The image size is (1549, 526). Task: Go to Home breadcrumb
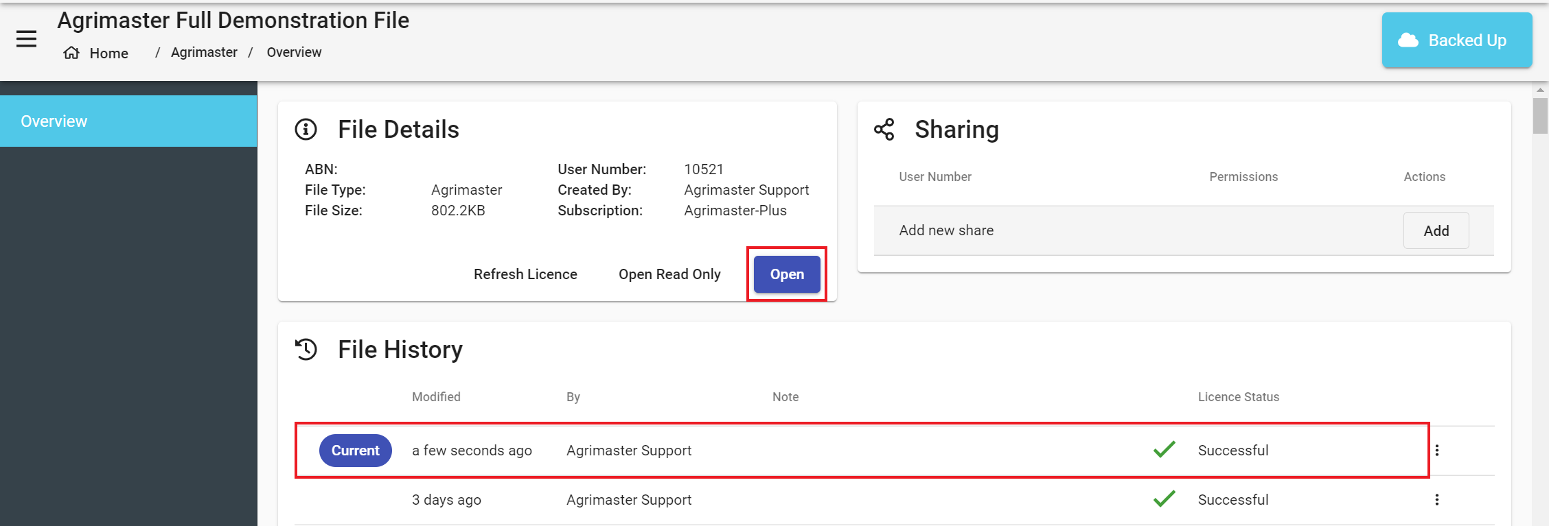point(108,53)
